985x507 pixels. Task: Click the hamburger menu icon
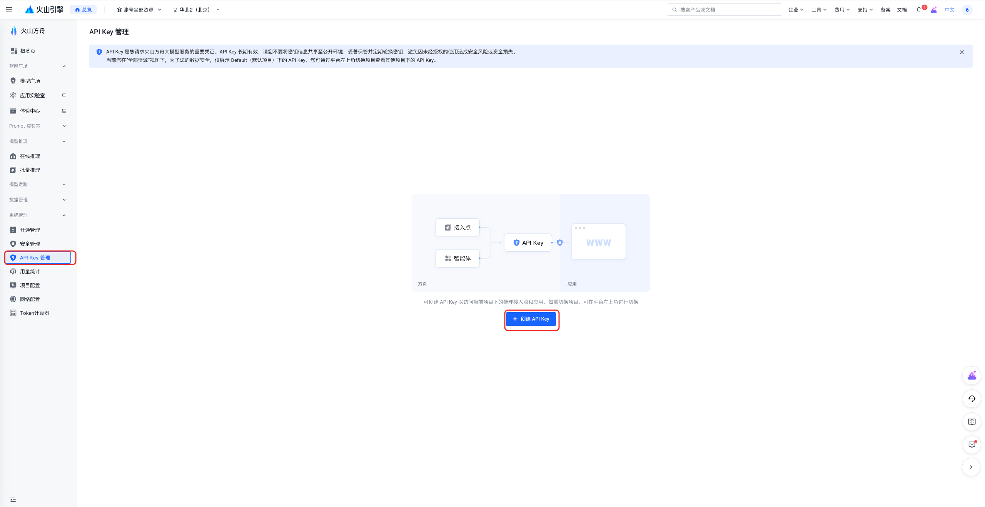coord(9,10)
